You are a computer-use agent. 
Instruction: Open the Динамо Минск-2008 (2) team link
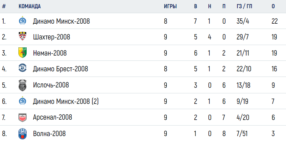[66, 101]
